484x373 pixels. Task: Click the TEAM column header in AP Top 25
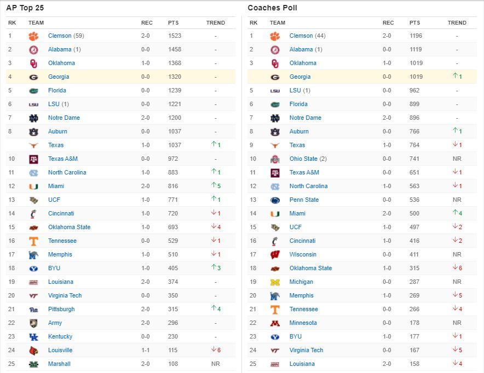[x=36, y=23]
